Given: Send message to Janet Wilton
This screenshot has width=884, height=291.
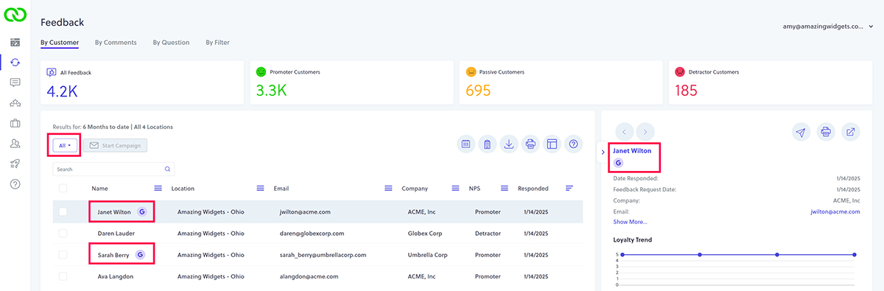Looking at the screenshot, I should coord(801,132).
